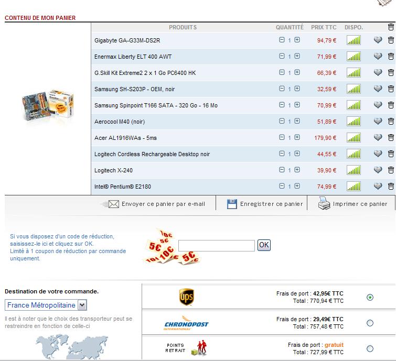Add Gigabyte GA-G33M-DS2R to wishlist heart
Image resolution: width=396 pixels, height=361 pixels.
pos(378,40)
